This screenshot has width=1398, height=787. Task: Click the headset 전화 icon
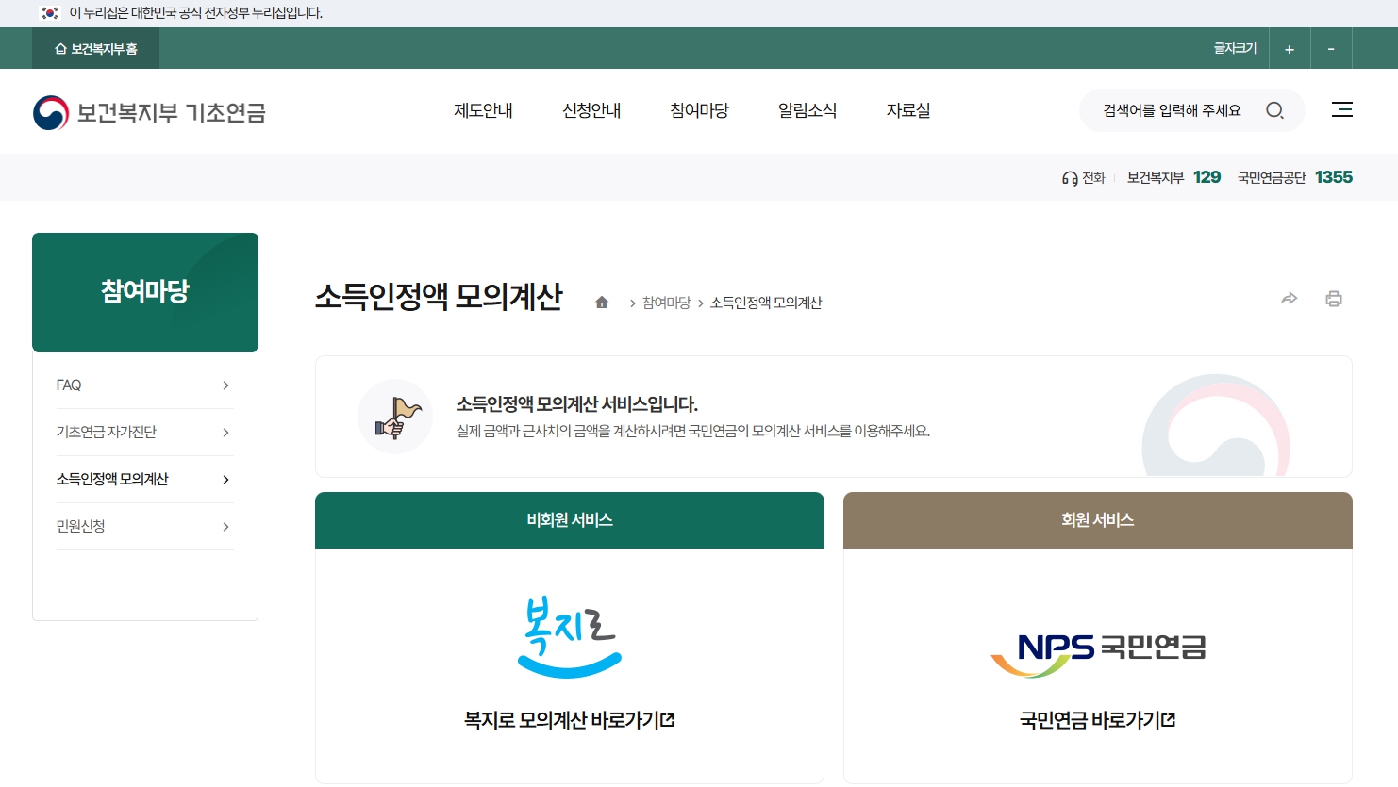[x=1070, y=178]
